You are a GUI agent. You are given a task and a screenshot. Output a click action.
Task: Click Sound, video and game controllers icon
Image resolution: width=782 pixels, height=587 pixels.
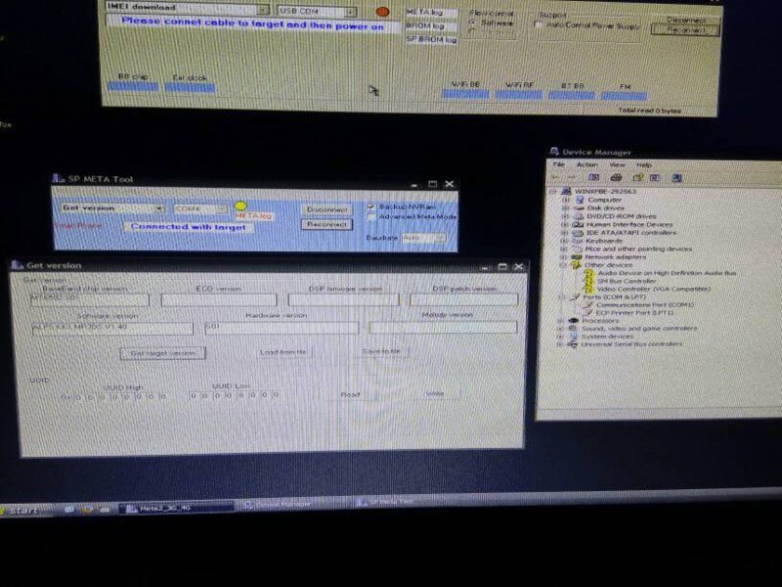point(573,329)
